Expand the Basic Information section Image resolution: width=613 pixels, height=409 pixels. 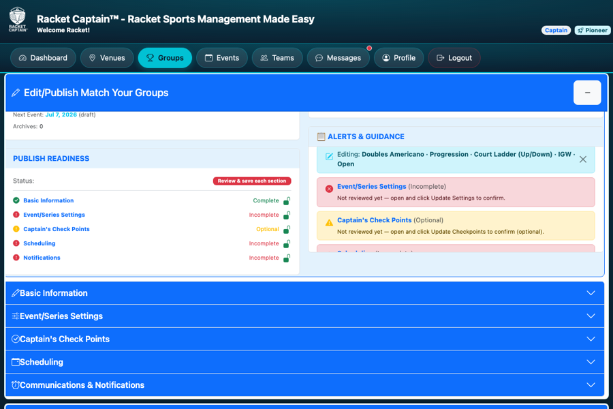click(x=305, y=292)
